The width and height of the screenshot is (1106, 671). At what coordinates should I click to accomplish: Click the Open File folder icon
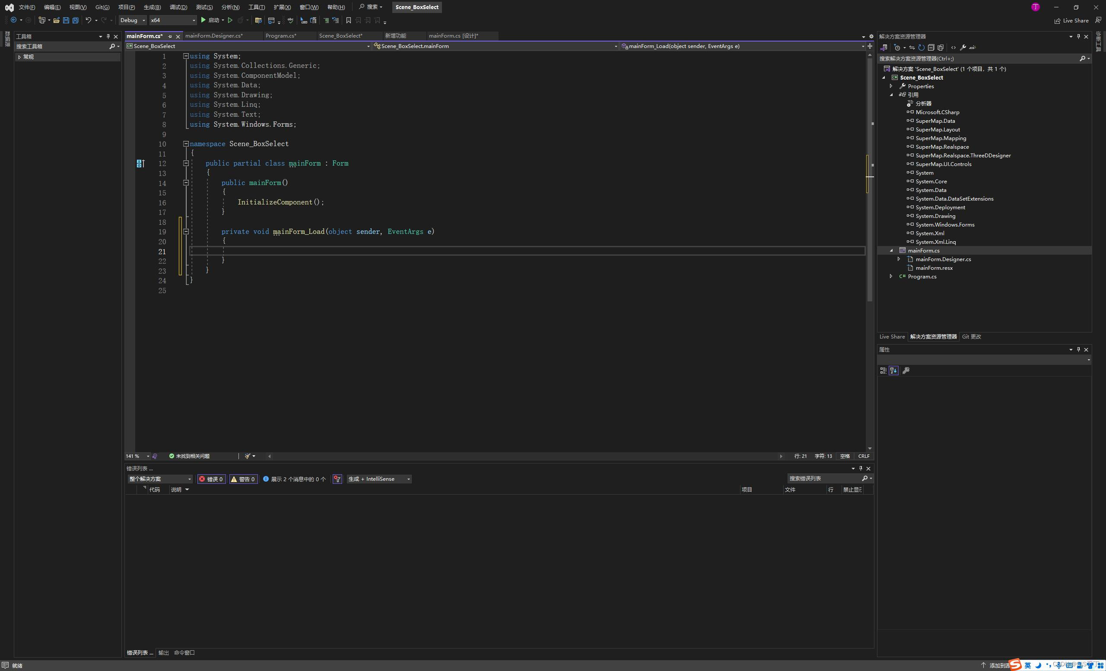coord(56,20)
